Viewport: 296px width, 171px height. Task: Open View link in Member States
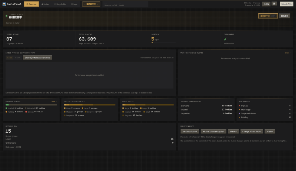pos(54,102)
